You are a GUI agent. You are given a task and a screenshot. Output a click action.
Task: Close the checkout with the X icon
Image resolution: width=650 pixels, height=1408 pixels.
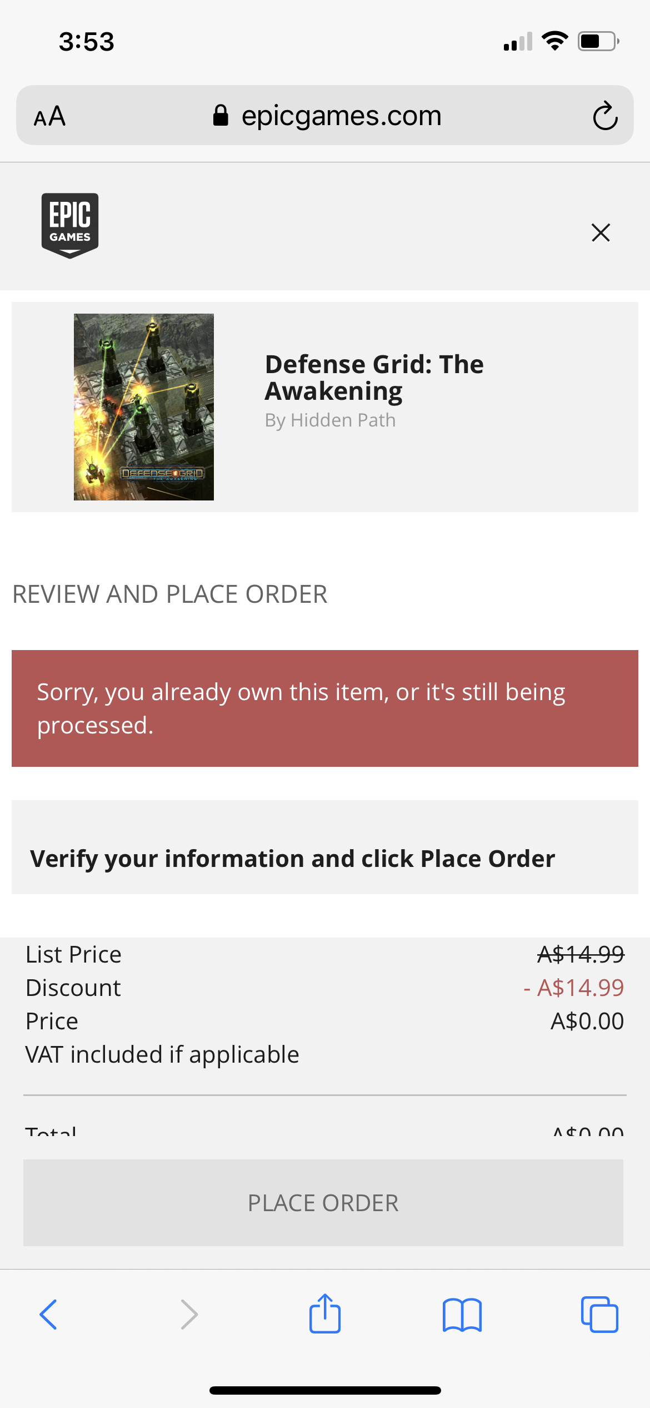pyautogui.click(x=601, y=232)
